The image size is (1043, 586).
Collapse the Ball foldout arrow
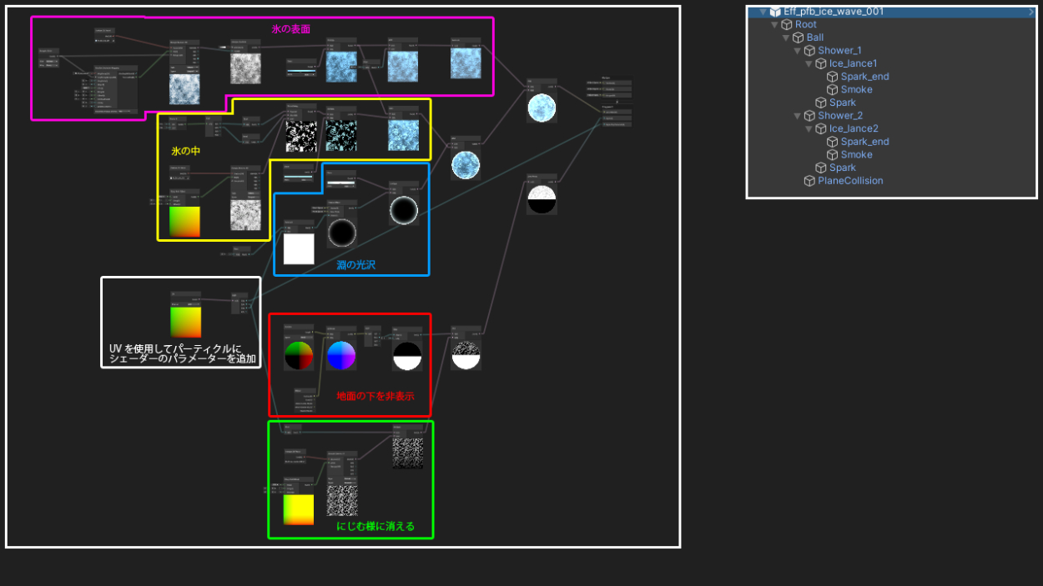pos(785,38)
